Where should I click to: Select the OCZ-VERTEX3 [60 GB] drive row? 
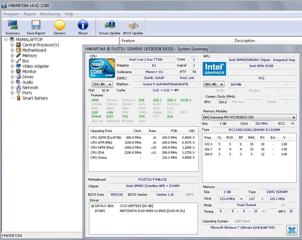[x=143, y=206]
